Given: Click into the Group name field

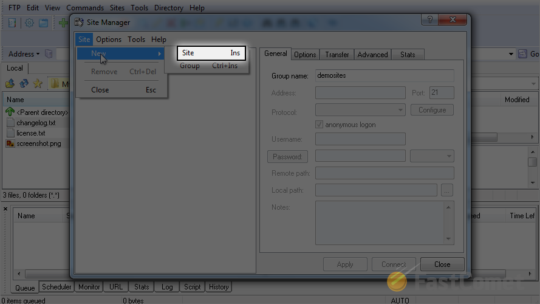Looking at the screenshot, I should pos(384,75).
